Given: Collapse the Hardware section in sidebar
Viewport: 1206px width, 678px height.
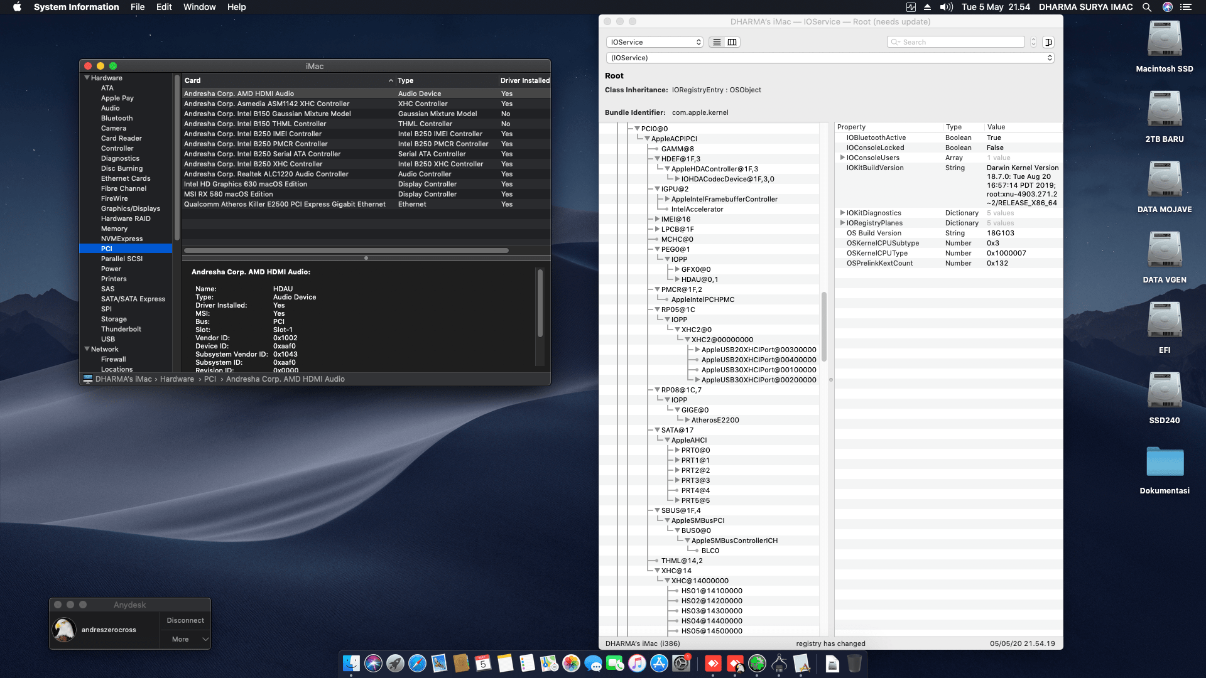Looking at the screenshot, I should 87,78.
